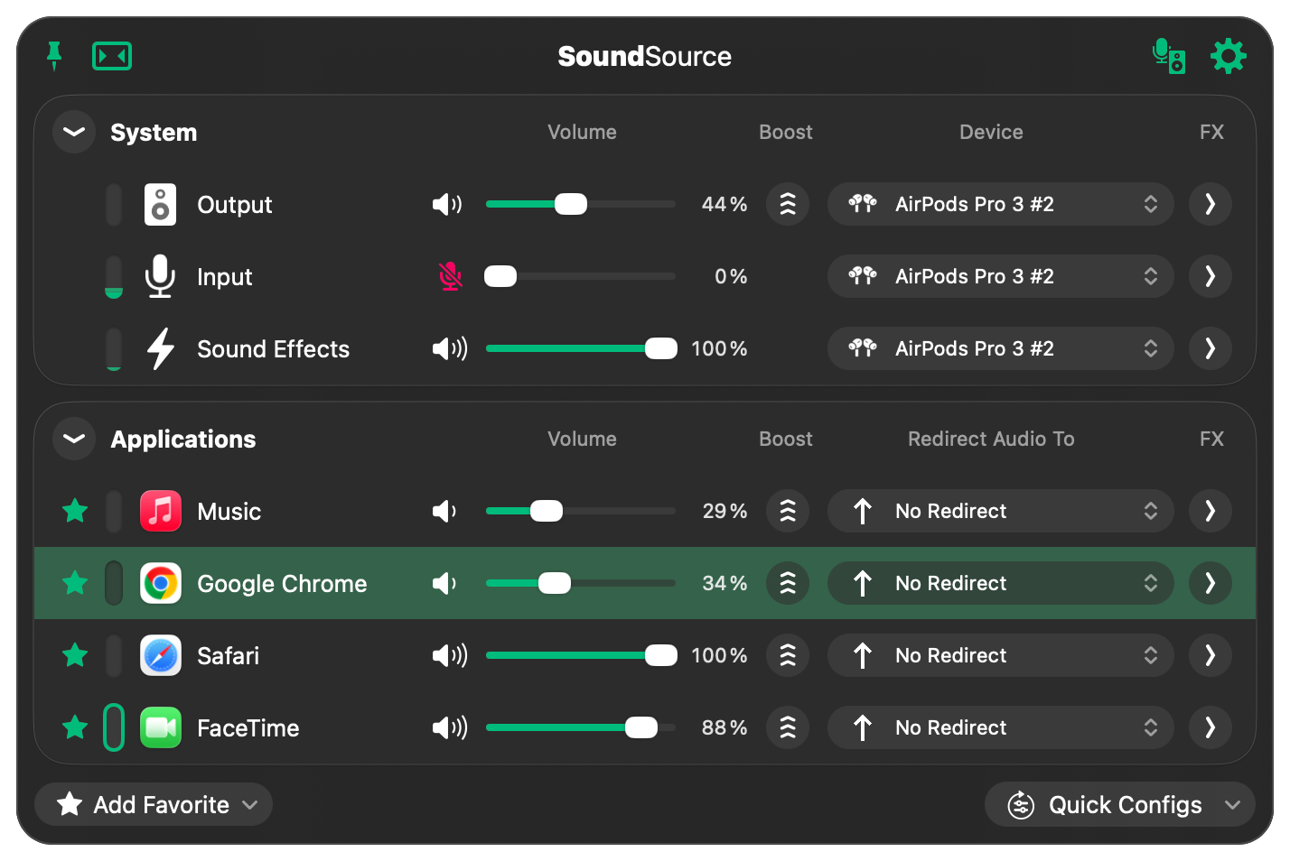Click the Redirect Audio To header

[991, 439]
